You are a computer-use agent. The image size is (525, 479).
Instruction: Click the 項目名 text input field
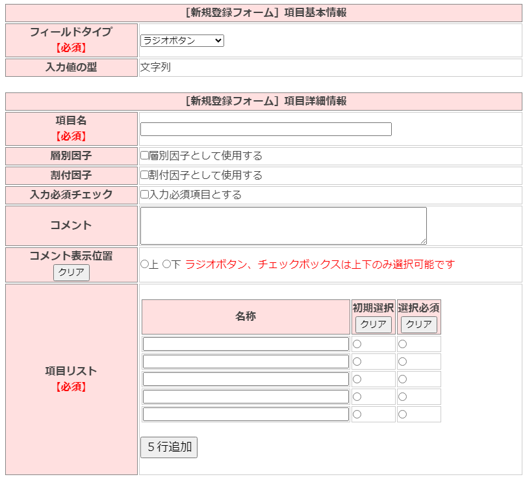[266, 130]
